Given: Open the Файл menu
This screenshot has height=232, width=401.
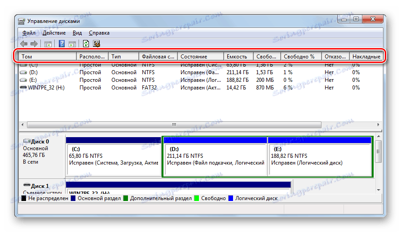Looking at the screenshot, I should pos(29,33).
